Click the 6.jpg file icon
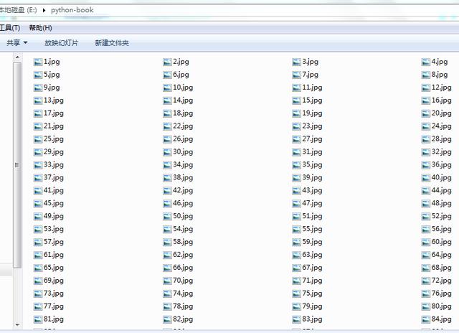Viewport: 459px width, 333px height. coord(167,75)
